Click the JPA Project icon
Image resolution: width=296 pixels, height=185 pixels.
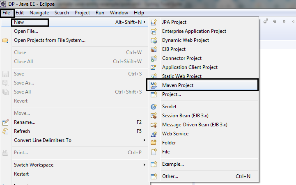tap(154, 22)
